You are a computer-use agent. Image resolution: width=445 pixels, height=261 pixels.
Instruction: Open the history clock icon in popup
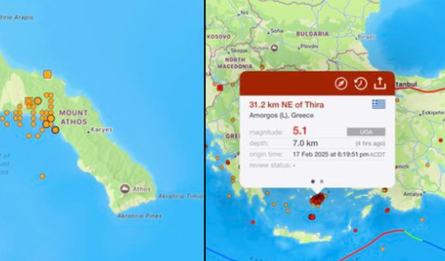coord(360,84)
